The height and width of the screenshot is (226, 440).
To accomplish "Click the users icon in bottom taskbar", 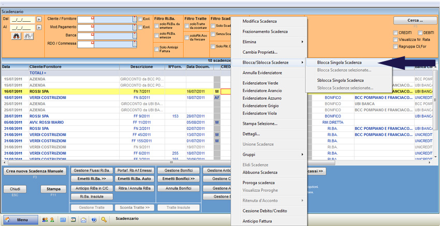I will (x=45, y=220).
